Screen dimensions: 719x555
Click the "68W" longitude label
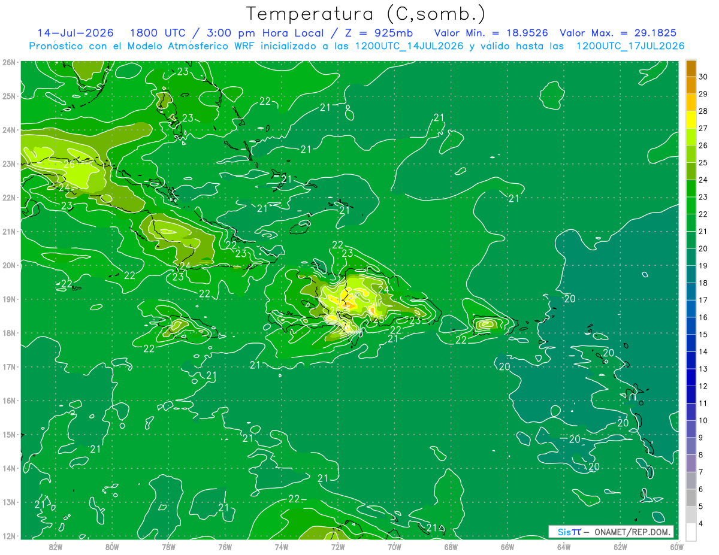point(451,547)
